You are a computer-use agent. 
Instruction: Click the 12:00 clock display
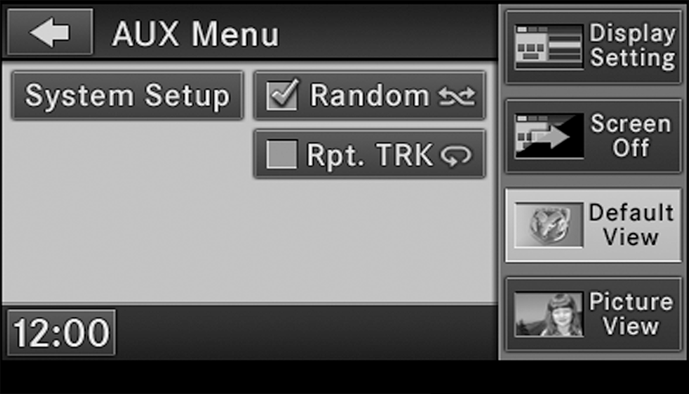(62, 332)
